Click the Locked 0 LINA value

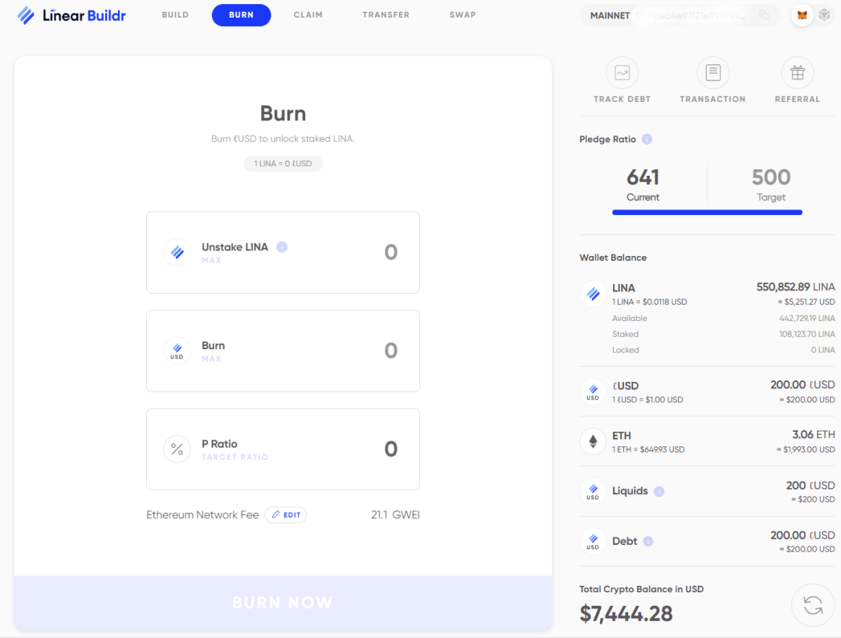coord(823,350)
